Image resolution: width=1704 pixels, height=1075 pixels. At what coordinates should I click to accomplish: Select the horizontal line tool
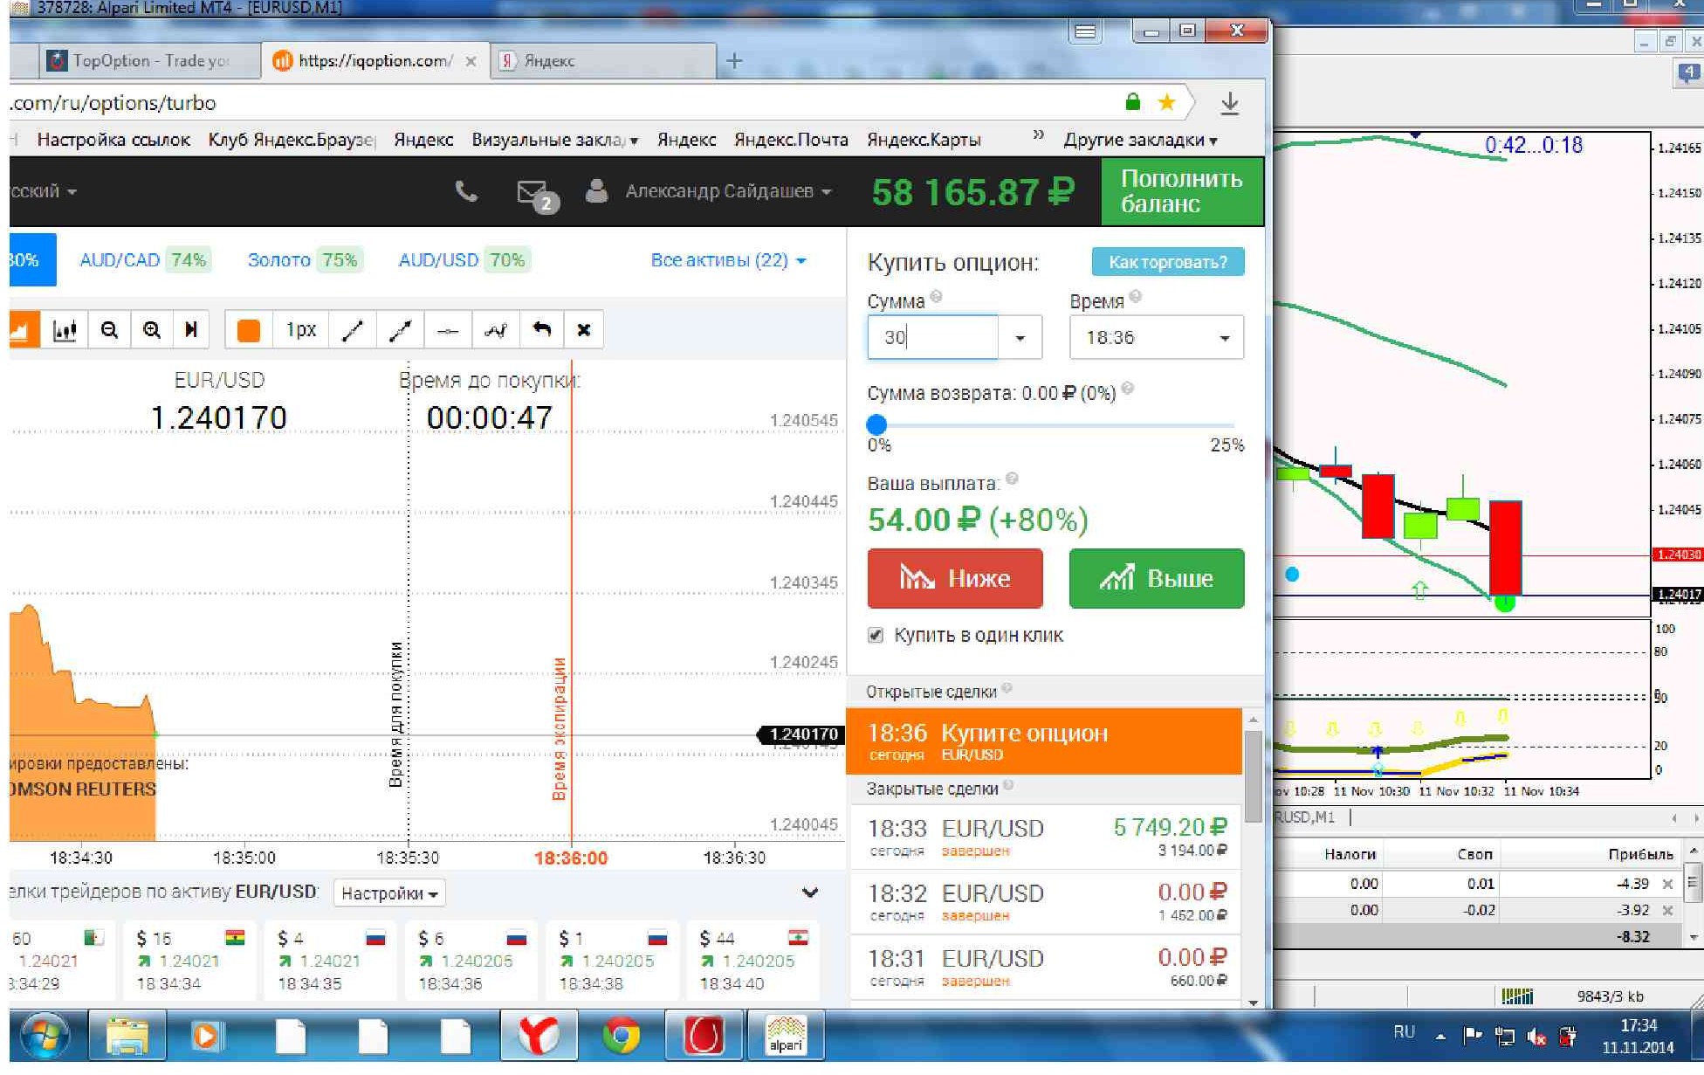448,330
